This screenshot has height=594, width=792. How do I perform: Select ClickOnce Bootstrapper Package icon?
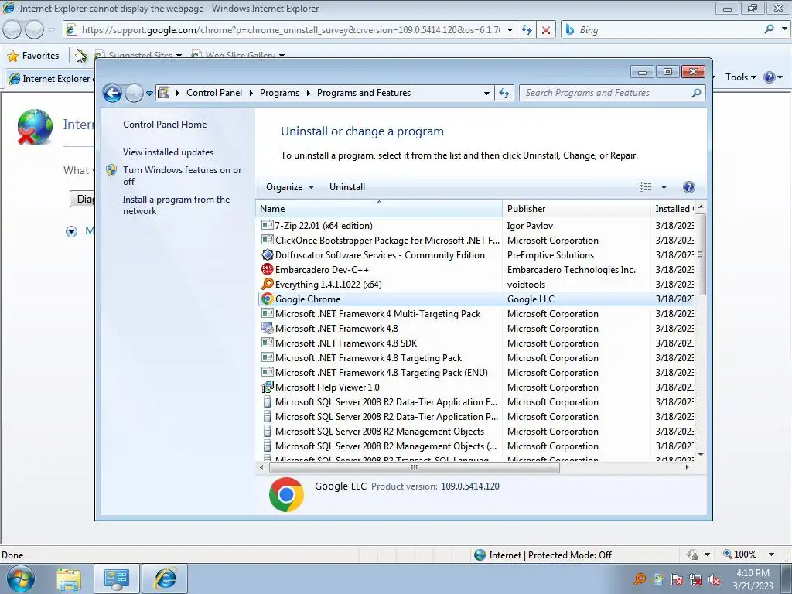(267, 240)
